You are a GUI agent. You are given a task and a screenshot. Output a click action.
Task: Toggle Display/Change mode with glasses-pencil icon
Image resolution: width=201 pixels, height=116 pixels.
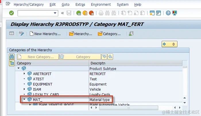click(22, 33)
